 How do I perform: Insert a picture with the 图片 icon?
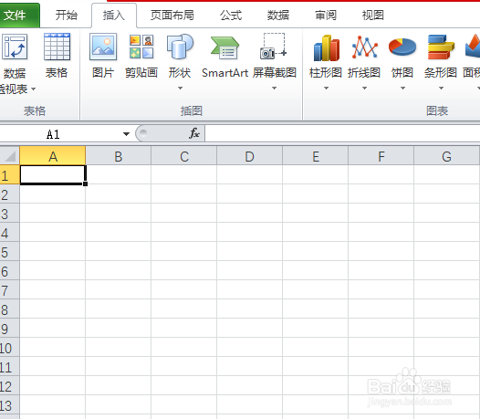103,47
